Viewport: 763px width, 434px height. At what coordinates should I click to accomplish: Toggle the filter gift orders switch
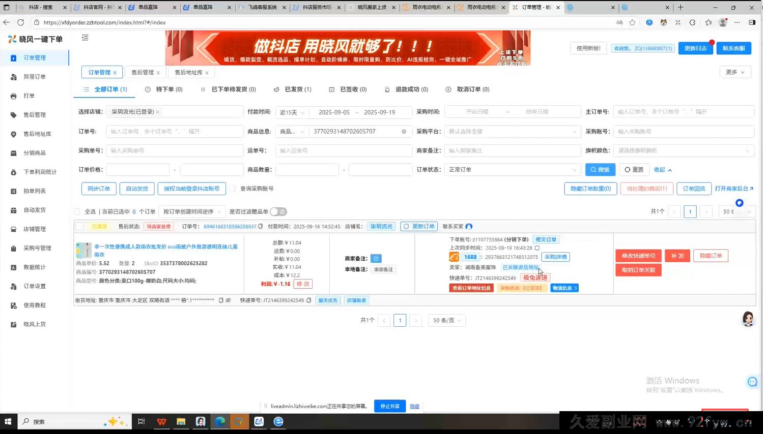pos(278,211)
